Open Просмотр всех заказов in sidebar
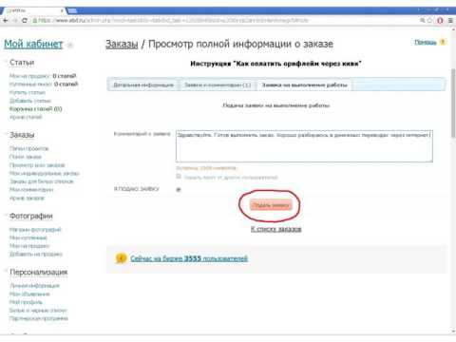The height and width of the screenshot is (342, 456). click(x=37, y=165)
